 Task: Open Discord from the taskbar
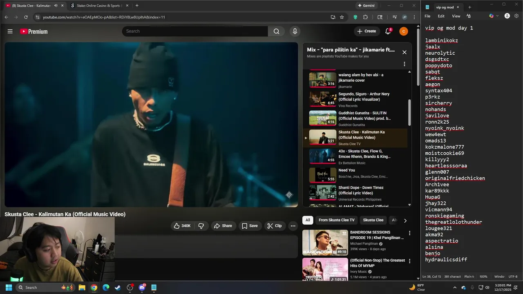[142, 287]
